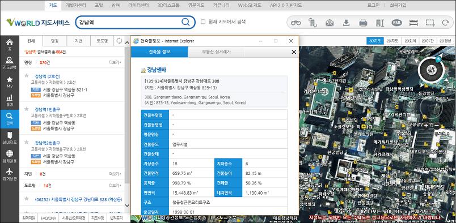Click the KML icon in toolbar

[396, 23]
